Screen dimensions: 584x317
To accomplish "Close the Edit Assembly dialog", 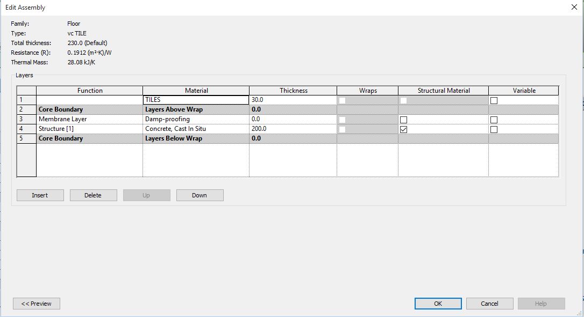I will 574,7.
